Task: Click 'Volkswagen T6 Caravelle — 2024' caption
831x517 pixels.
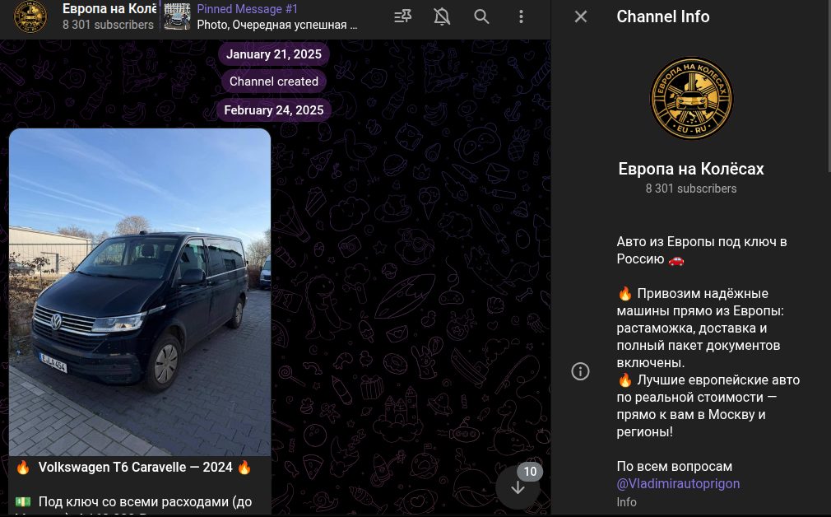Action: 135,467
